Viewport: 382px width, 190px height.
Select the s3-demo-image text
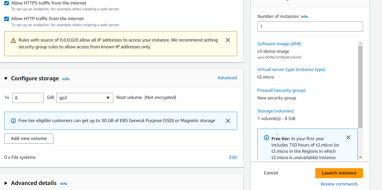click(273, 51)
